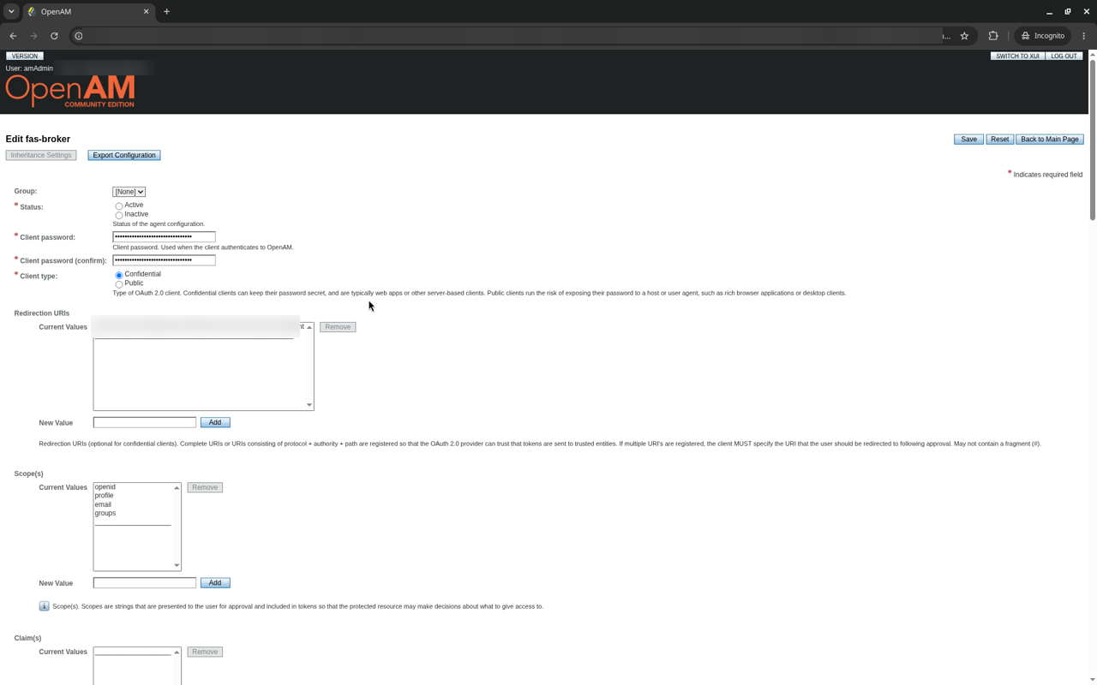Go back using browser back arrow
The height and width of the screenshot is (685, 1097).
pos(13,36)
